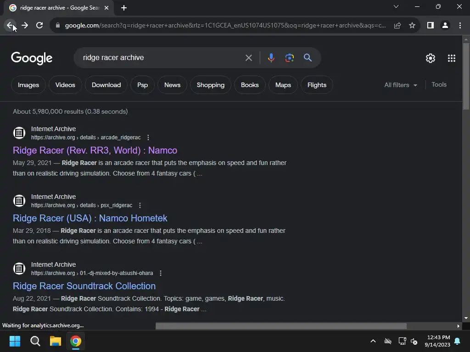Click the browser back arrow

(10, 26)
